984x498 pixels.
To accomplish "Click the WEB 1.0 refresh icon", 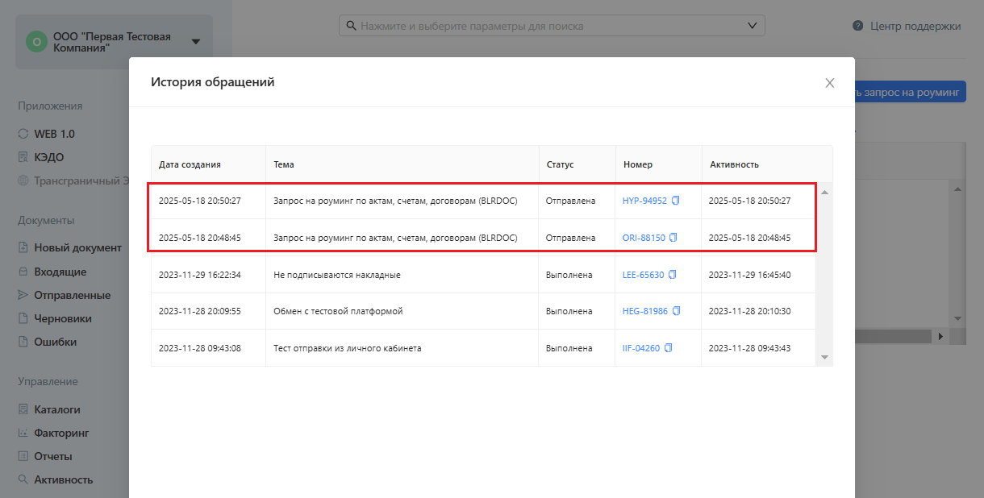I will 23,134.
